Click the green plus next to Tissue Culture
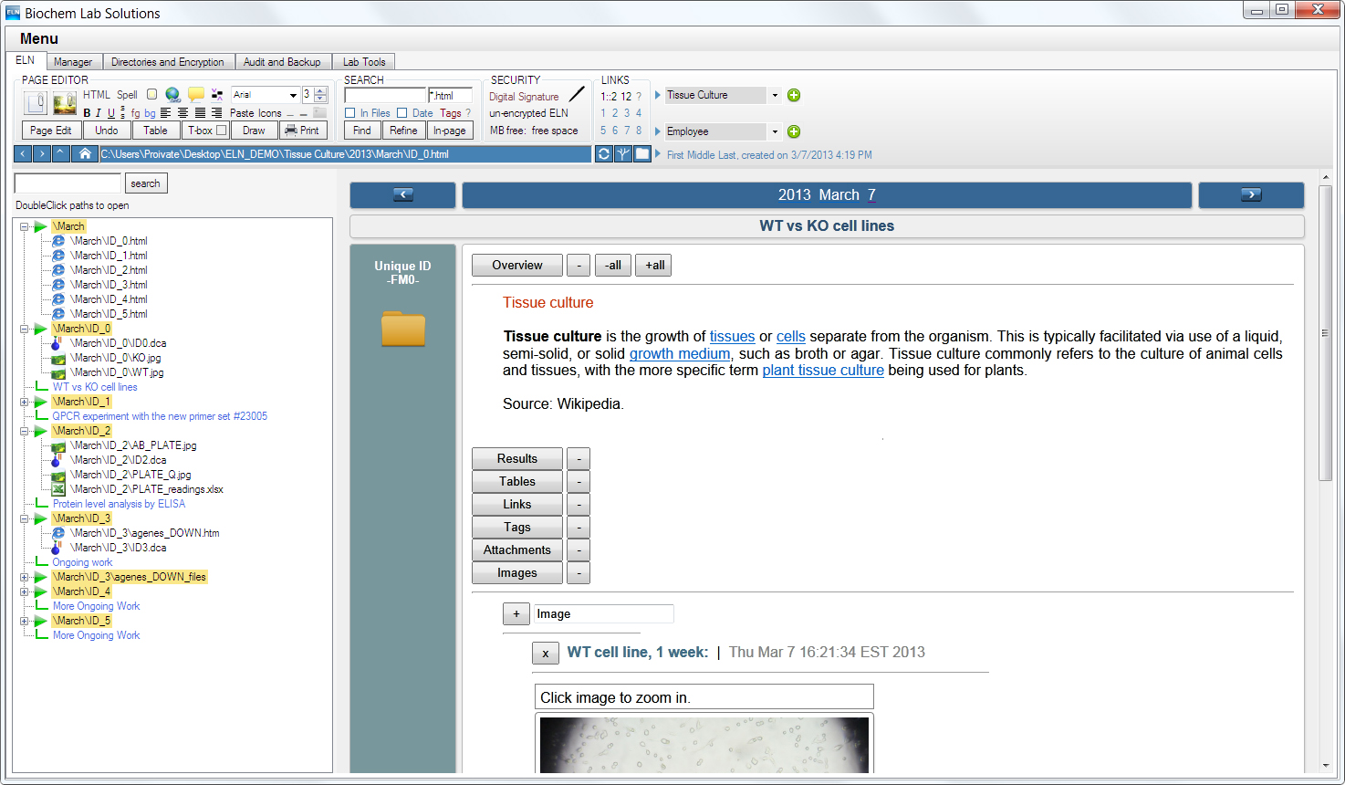The width and height of the screenshot is (1345, 785). coord(794,96)
